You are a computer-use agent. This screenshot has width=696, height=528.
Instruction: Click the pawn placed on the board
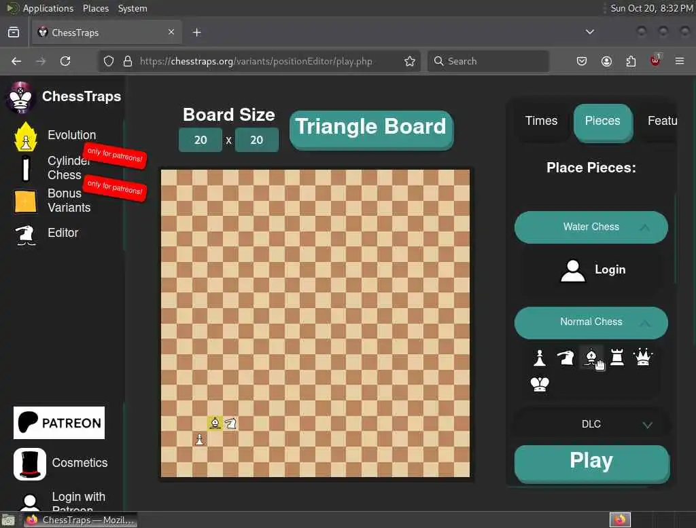[200, 439]
